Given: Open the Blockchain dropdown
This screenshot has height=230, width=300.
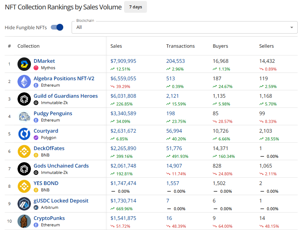Looking at the screenshot, I should click(x=182, y=28).
